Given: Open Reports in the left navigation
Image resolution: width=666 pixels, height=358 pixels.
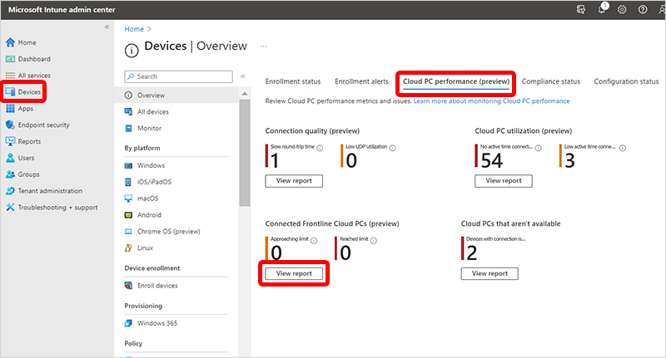Looking at the screenshot, I should [x=23, y=141].
